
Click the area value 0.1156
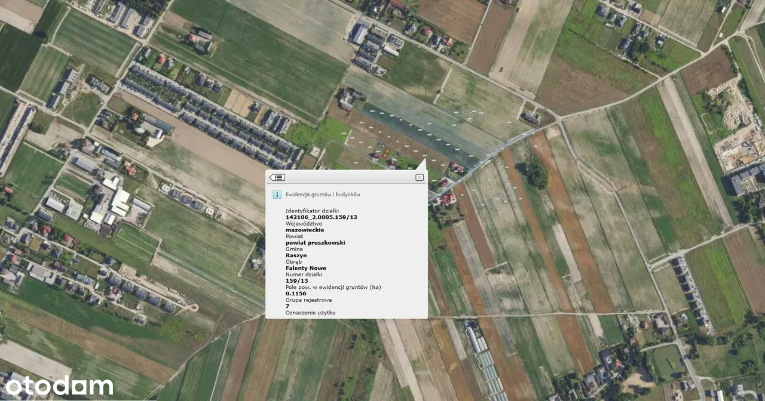296,294
